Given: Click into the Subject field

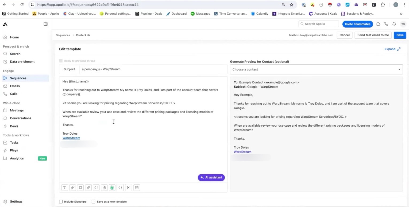Looking at the screenshot, I should [153, 69].
